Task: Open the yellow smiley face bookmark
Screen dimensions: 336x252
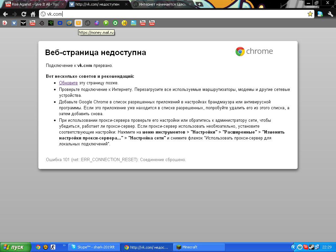Action: pyautogui.click(x=124, y=23)
